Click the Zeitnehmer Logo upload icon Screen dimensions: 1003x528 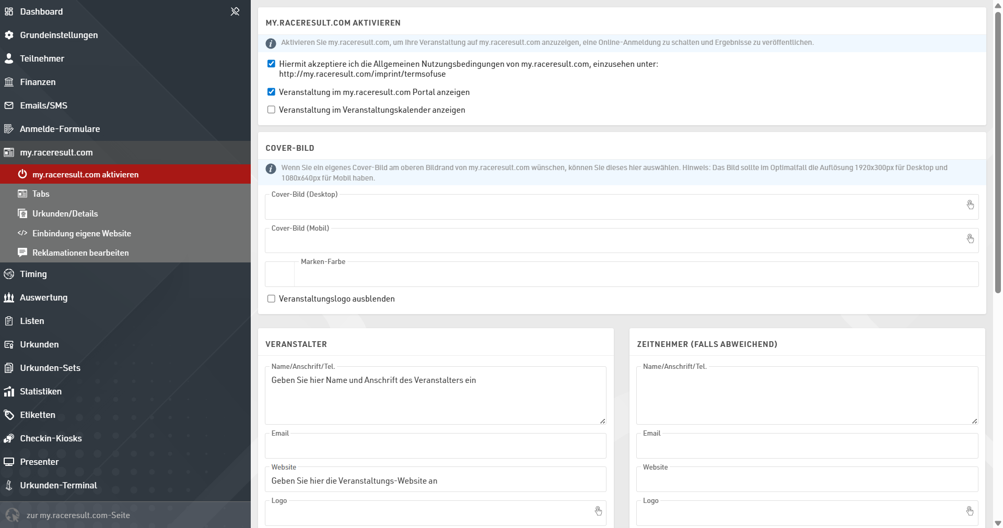pos(970,511)
